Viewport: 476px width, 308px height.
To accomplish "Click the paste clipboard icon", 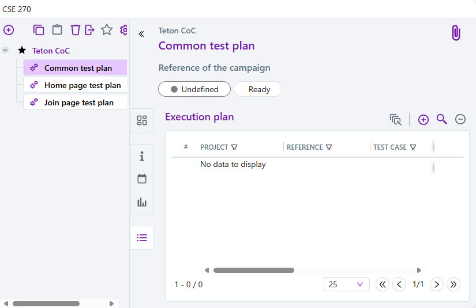I will [x=57, y=30].
